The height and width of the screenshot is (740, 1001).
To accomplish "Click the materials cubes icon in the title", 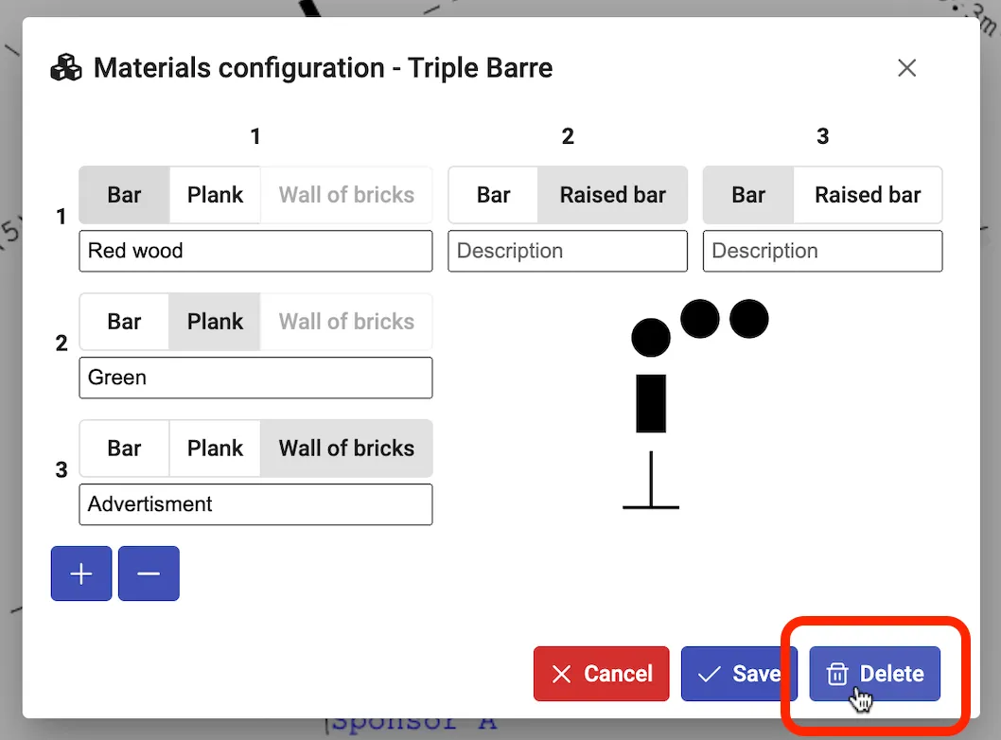I will pyautogui.click(x=66, y=68).
